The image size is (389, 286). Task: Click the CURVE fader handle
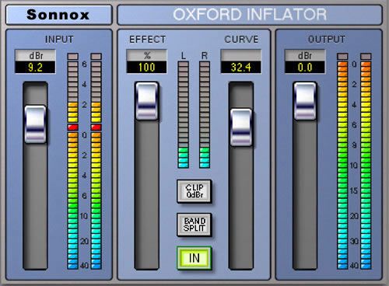pos(241,127)
